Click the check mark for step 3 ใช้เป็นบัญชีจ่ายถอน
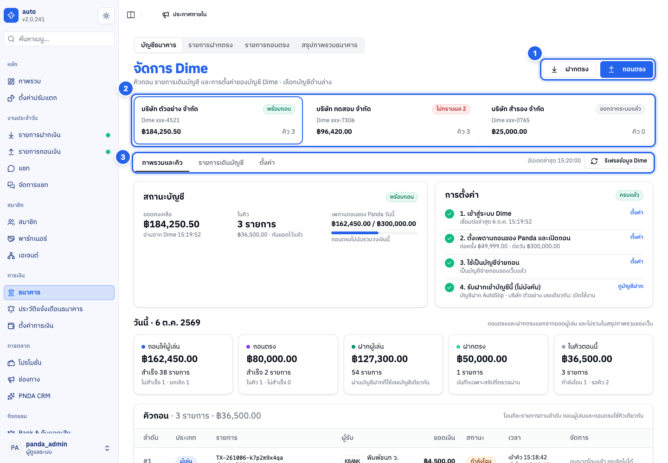This screenshot has width=668, height=463. click(450, 263)
